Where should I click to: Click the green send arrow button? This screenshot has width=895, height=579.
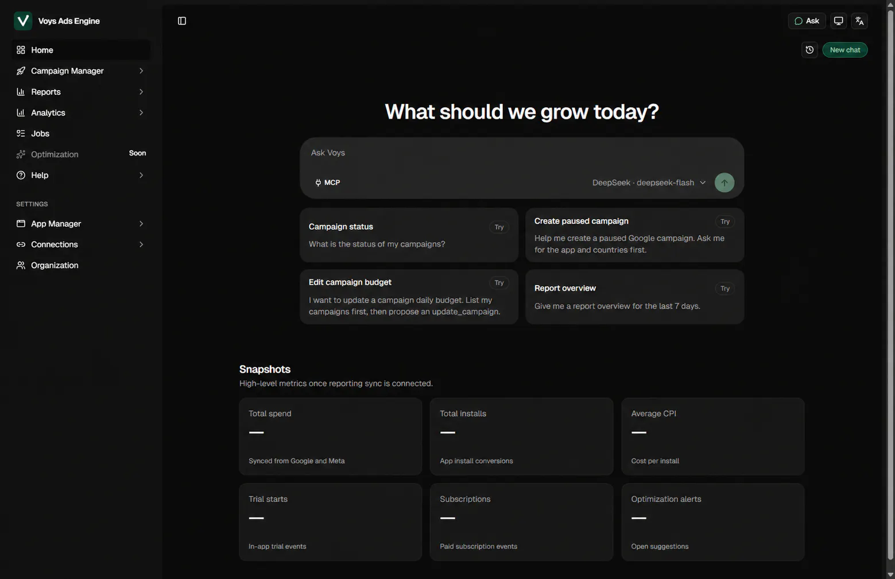click(x=724, y=182)
